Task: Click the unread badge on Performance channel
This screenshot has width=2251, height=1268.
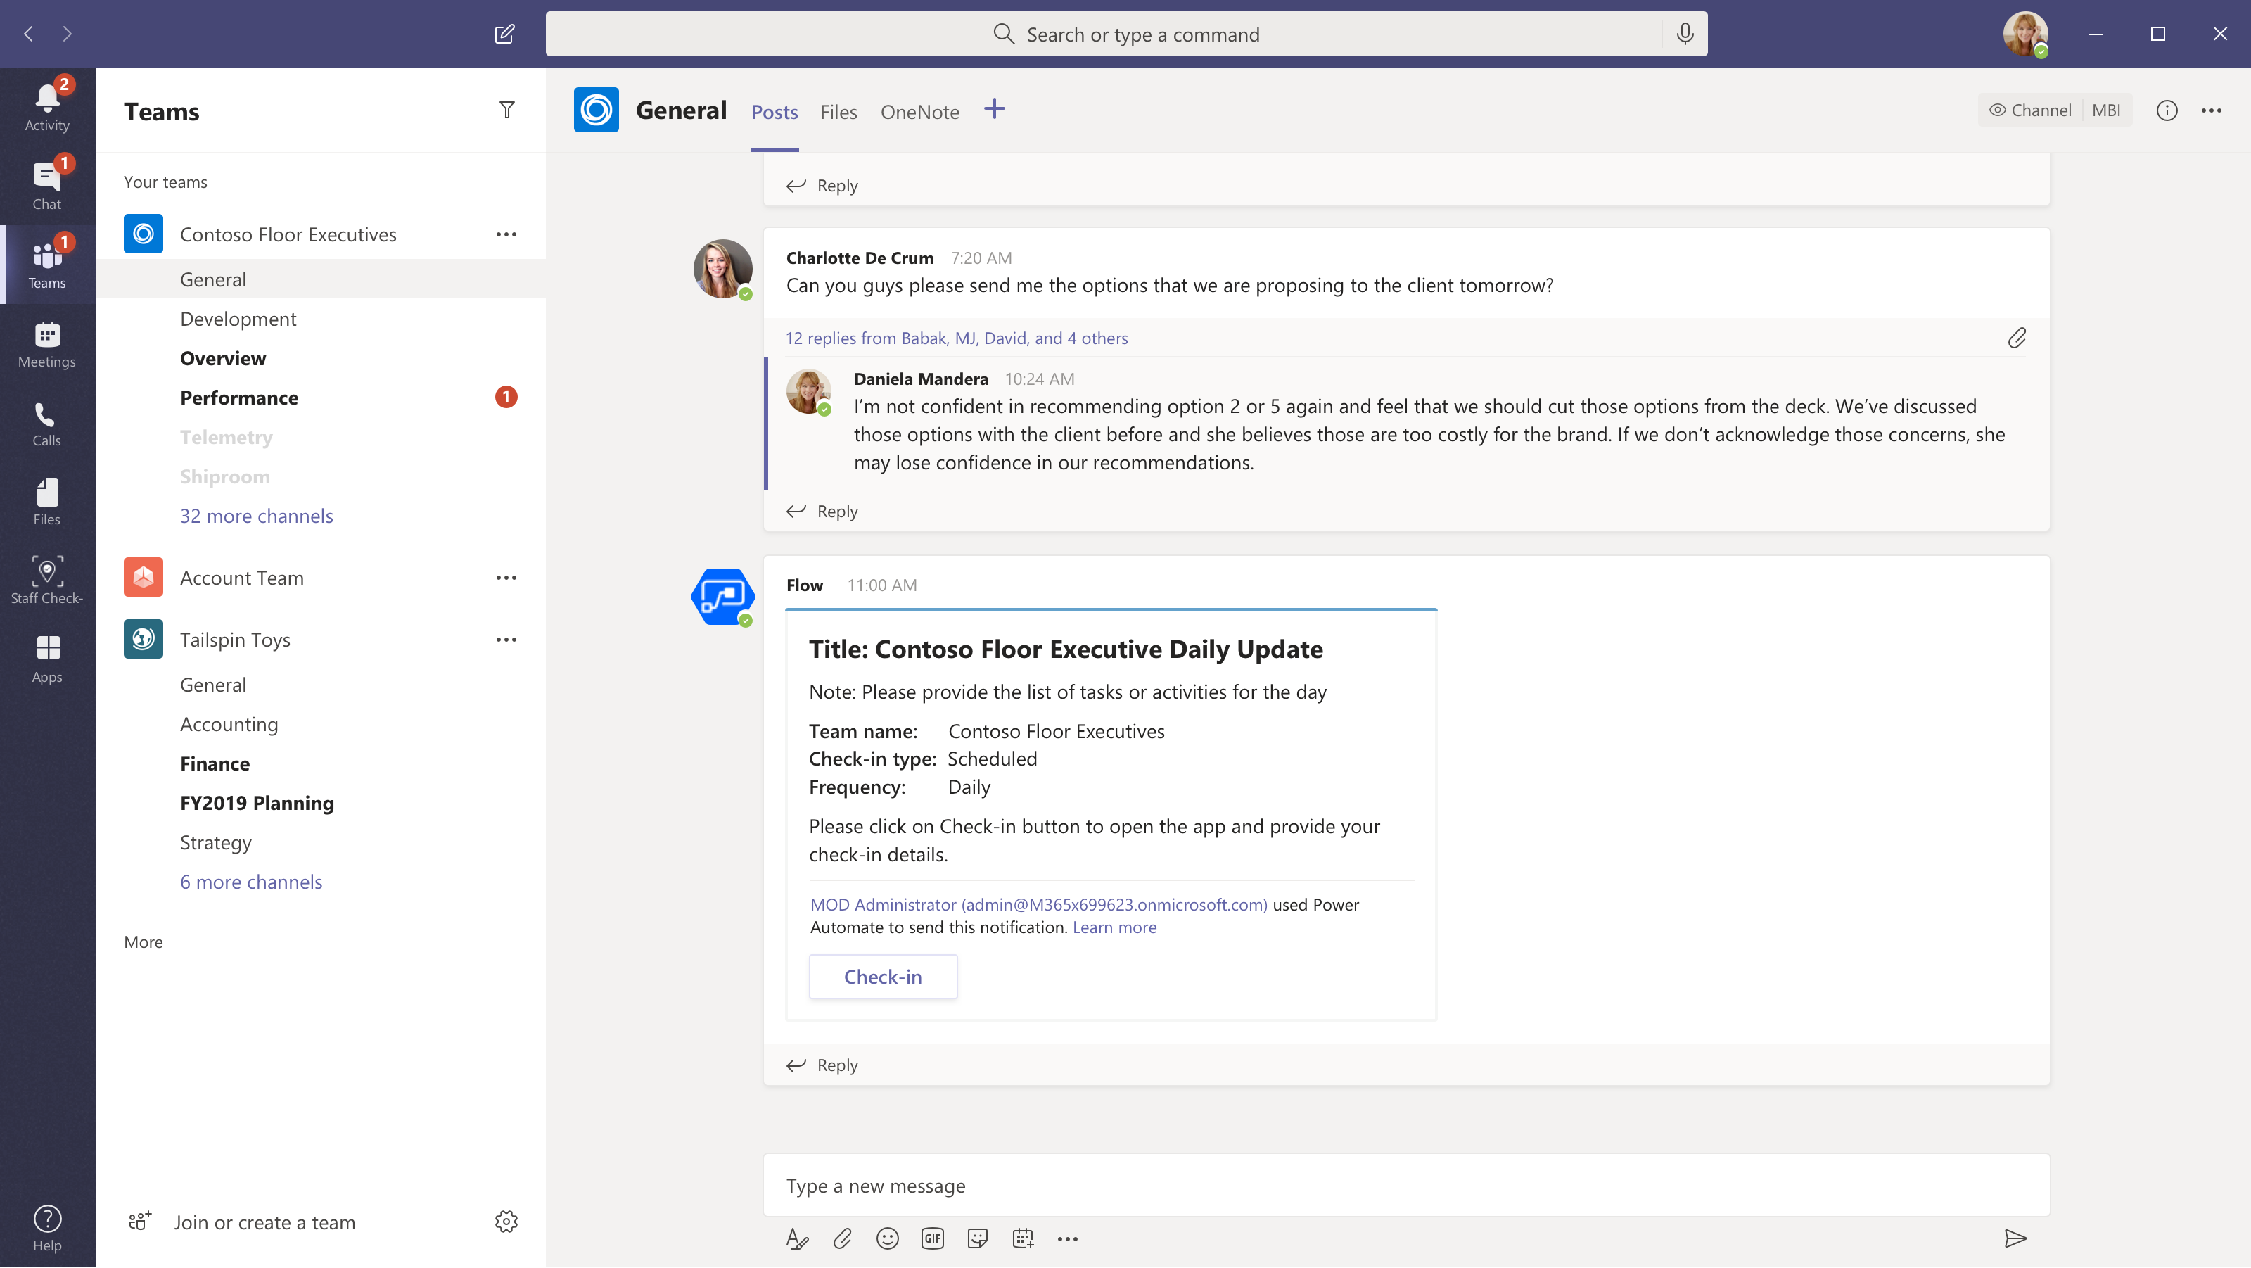Action: click(506, 398)
